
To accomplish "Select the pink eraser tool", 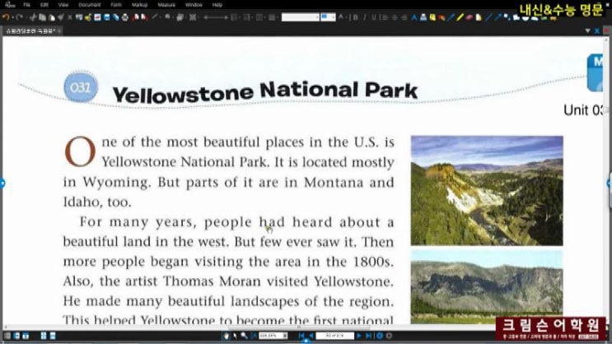I will (469, 17).
